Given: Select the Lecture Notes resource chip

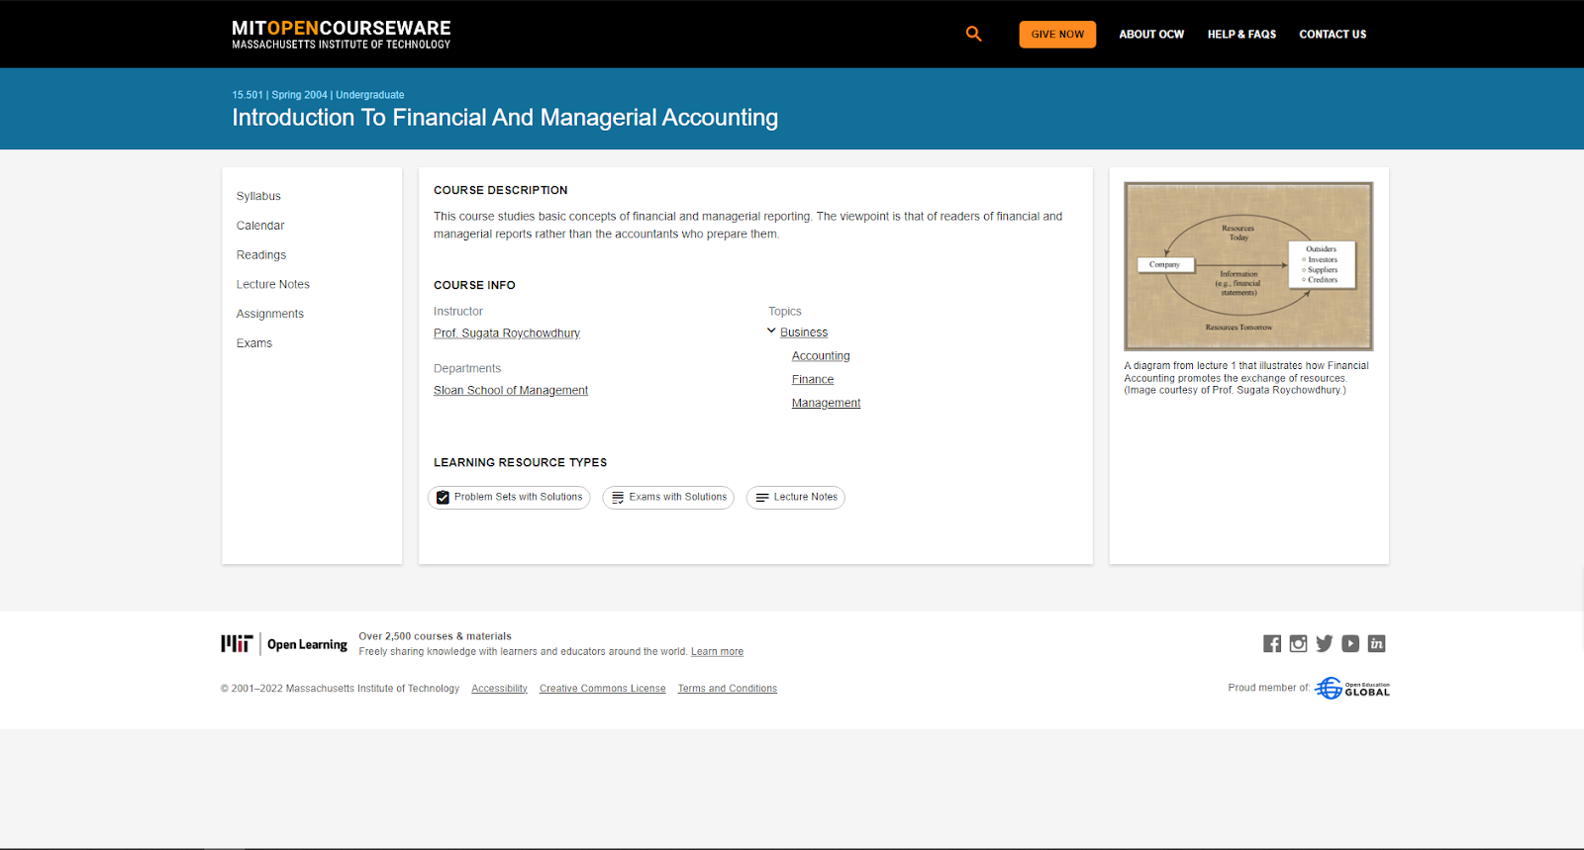Looking at the screenshot, I should (x=796, y=498).
